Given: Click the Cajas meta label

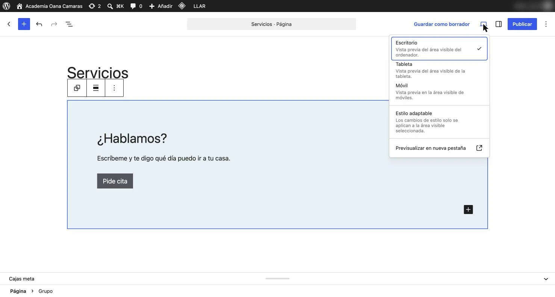Looking at the screenshot, I should (x=21, y=279).
